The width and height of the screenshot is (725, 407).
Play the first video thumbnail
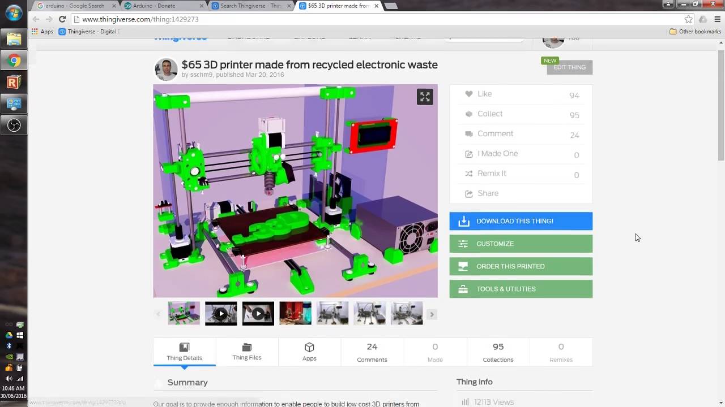point(221,313)
